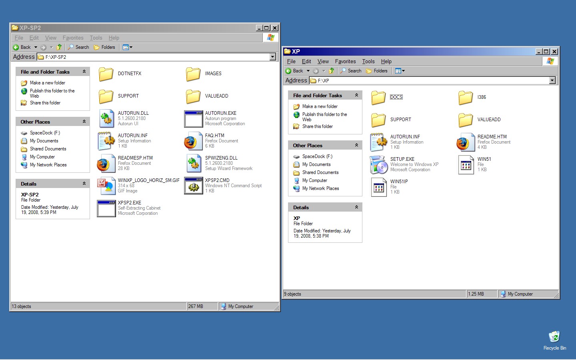Image resolution: width=576 pixels, height=360 pixels.
Task: Select the WINXP_LOGO_HORIZ_SM.GIF image file
Action: click(106, 186)
